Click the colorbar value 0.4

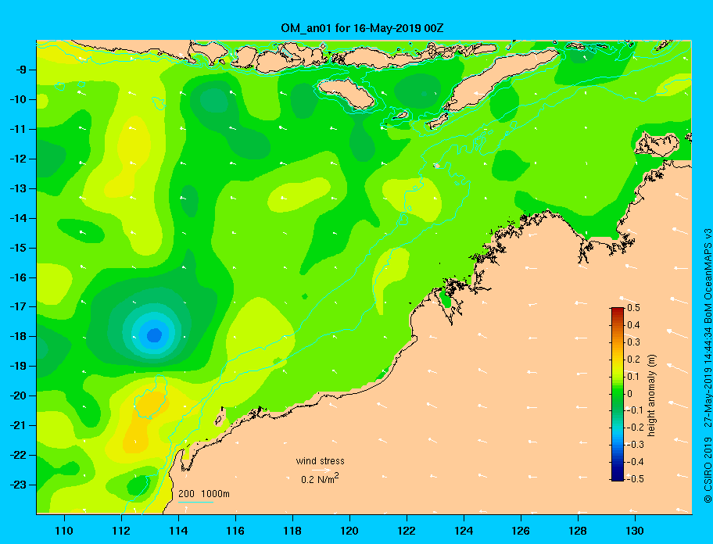[633, 325]
